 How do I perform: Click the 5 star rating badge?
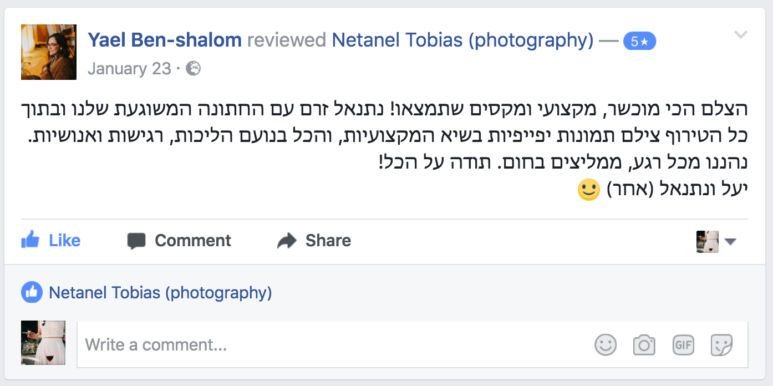coord(639,41)
